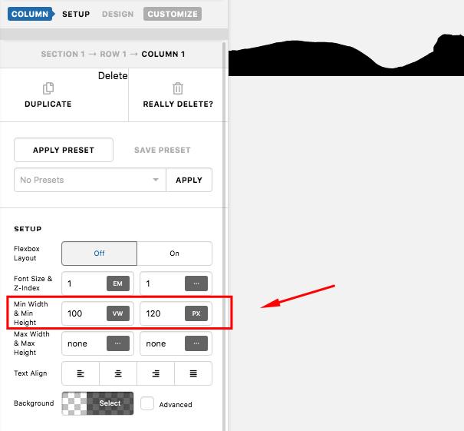This screenshot has width=464, height=431.
Task: Set Flexbox Layout to Off
Action: click(x=99, y=254)
